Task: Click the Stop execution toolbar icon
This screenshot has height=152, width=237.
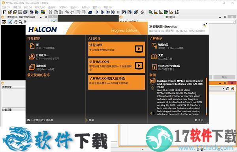Action: pyautogui.click(x=118, y=12)
